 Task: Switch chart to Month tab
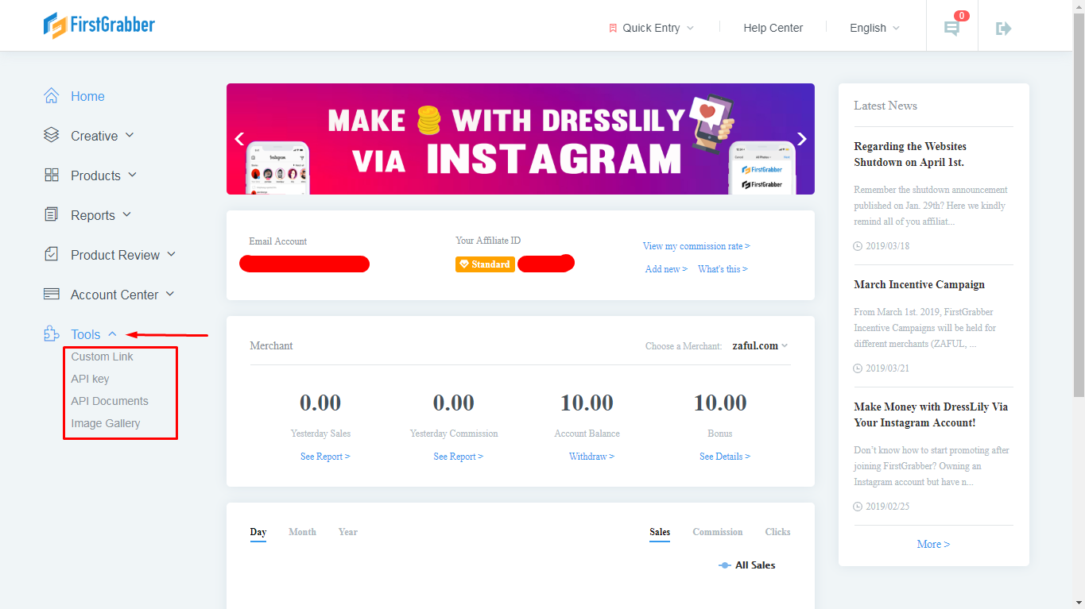click(x=302, y=532)
